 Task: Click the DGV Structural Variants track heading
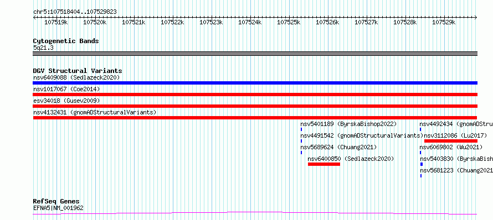click(78, 71)
